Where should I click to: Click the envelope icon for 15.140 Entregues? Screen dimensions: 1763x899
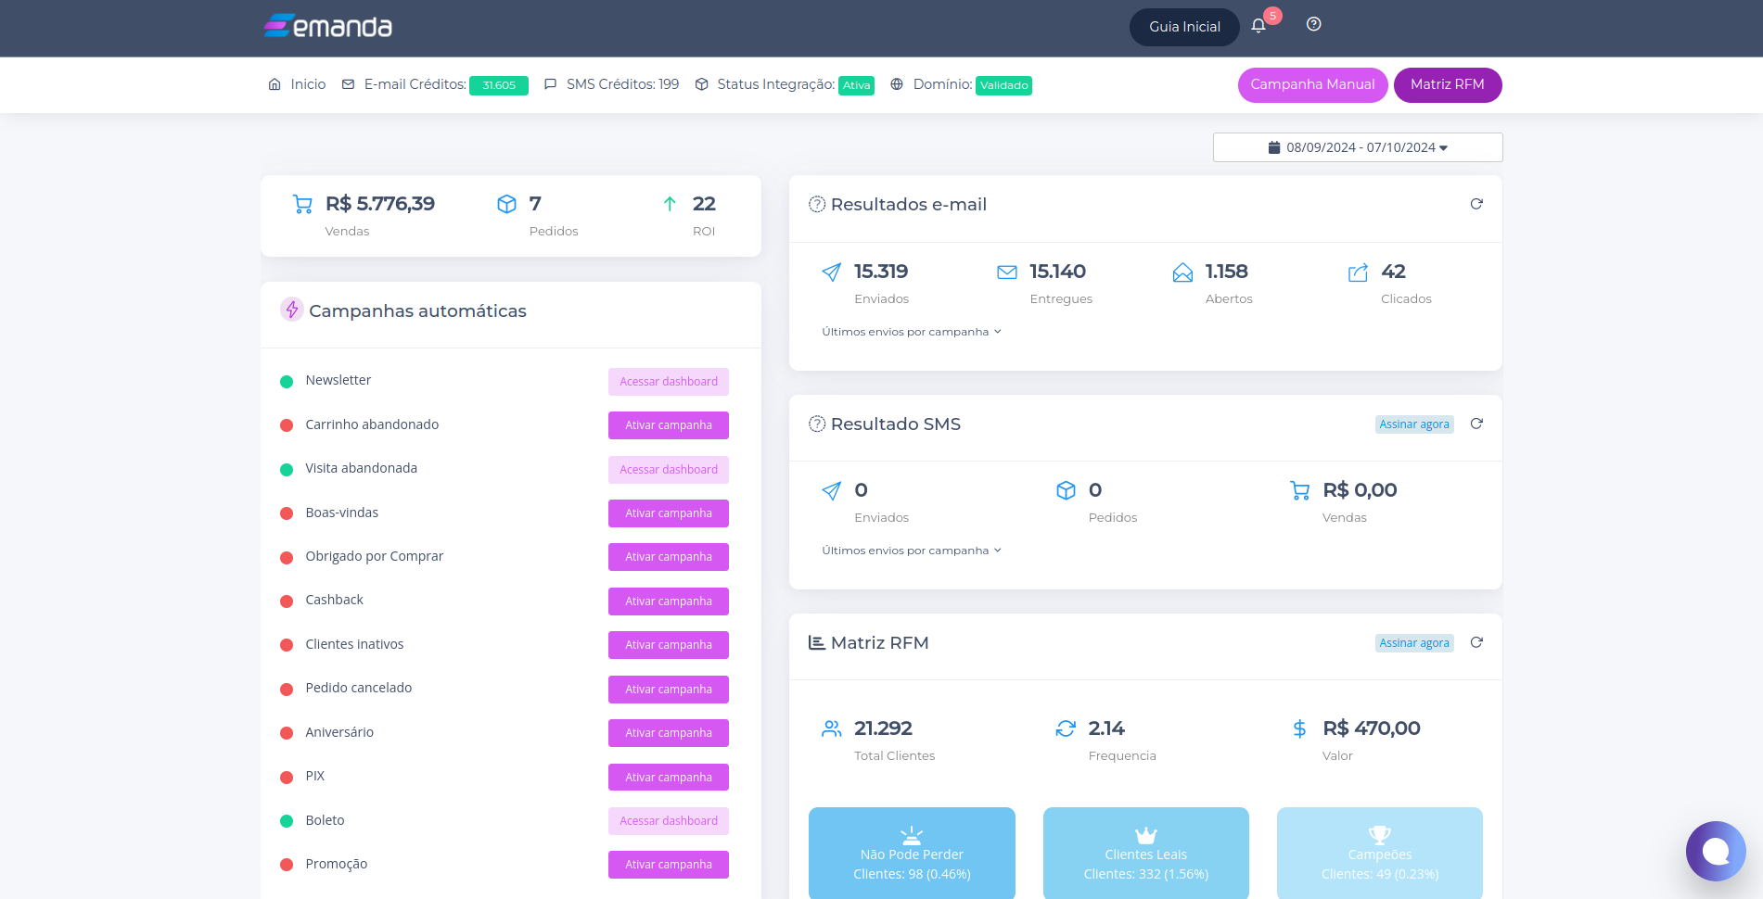click(x=1007, y=272)
